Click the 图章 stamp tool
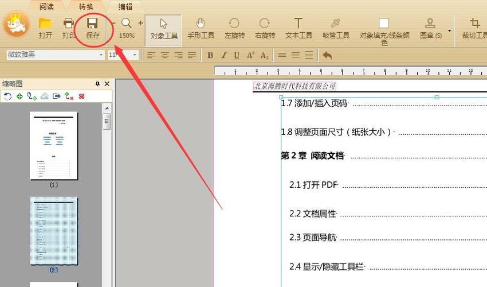This screenshot has width=487, height=287. pos(430,29)
